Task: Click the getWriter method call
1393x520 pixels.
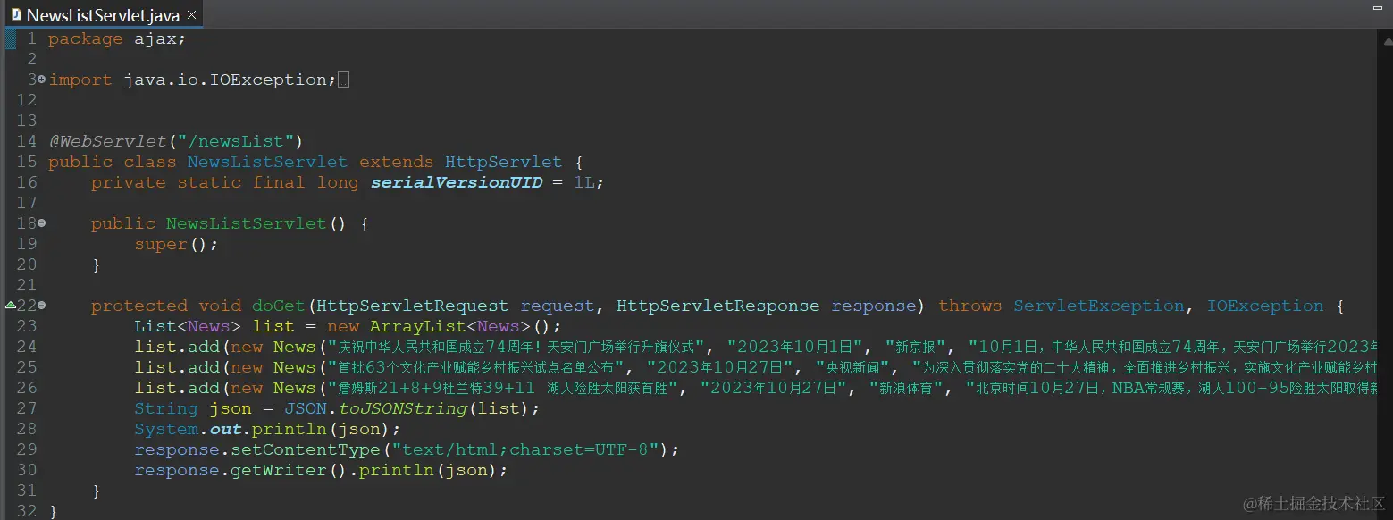Action: pyautogui.click(x=279, y=470)
